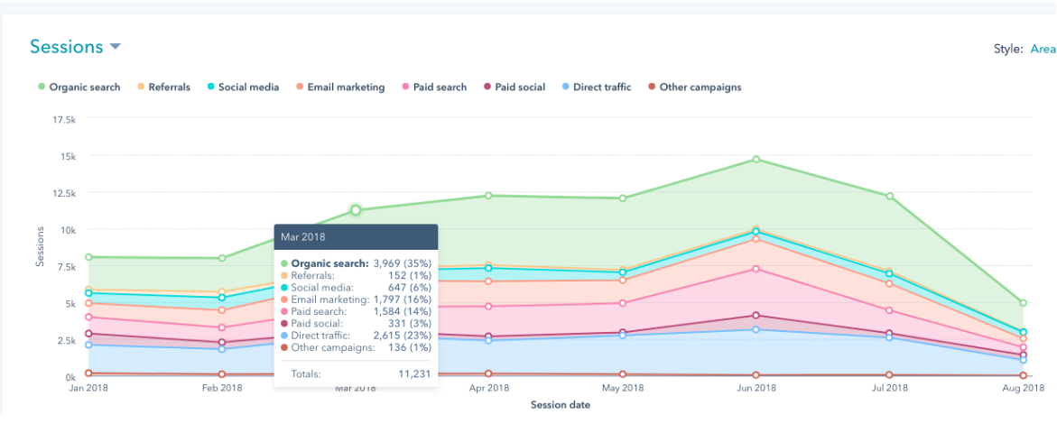Select Jan 2018 paid social data point
The image size is (1057, 424).
coord(88,334)
